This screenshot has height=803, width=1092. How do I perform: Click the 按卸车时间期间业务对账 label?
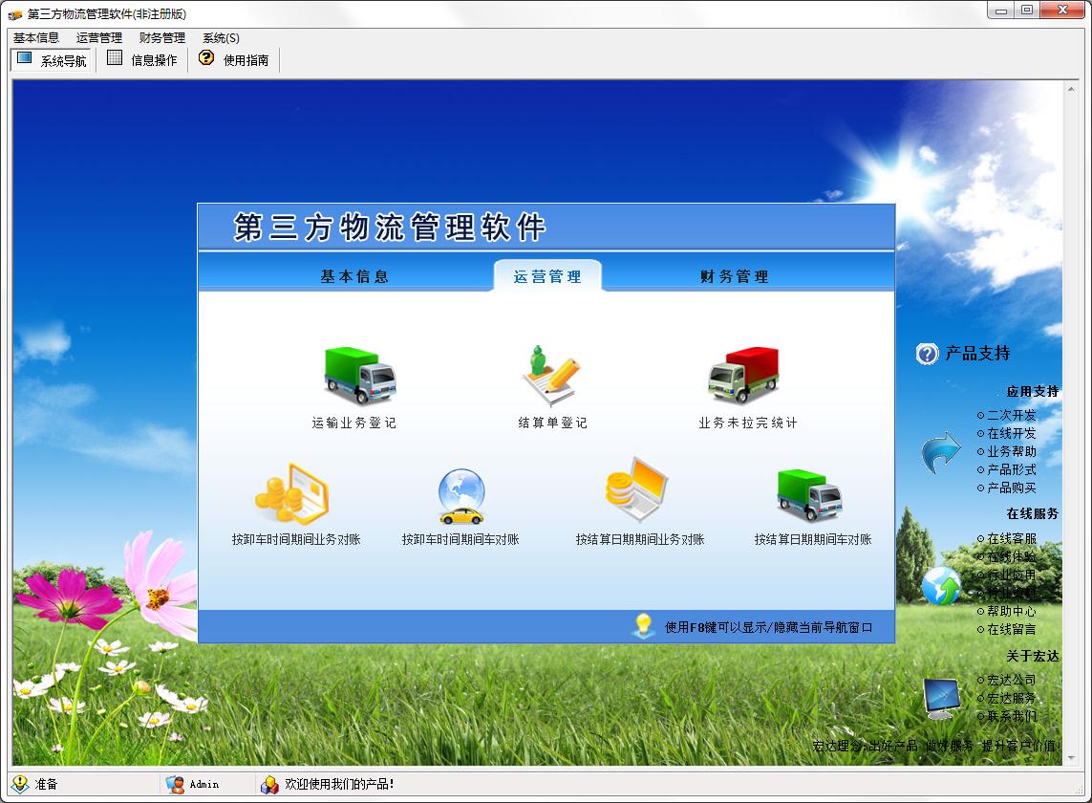[296, 539]
